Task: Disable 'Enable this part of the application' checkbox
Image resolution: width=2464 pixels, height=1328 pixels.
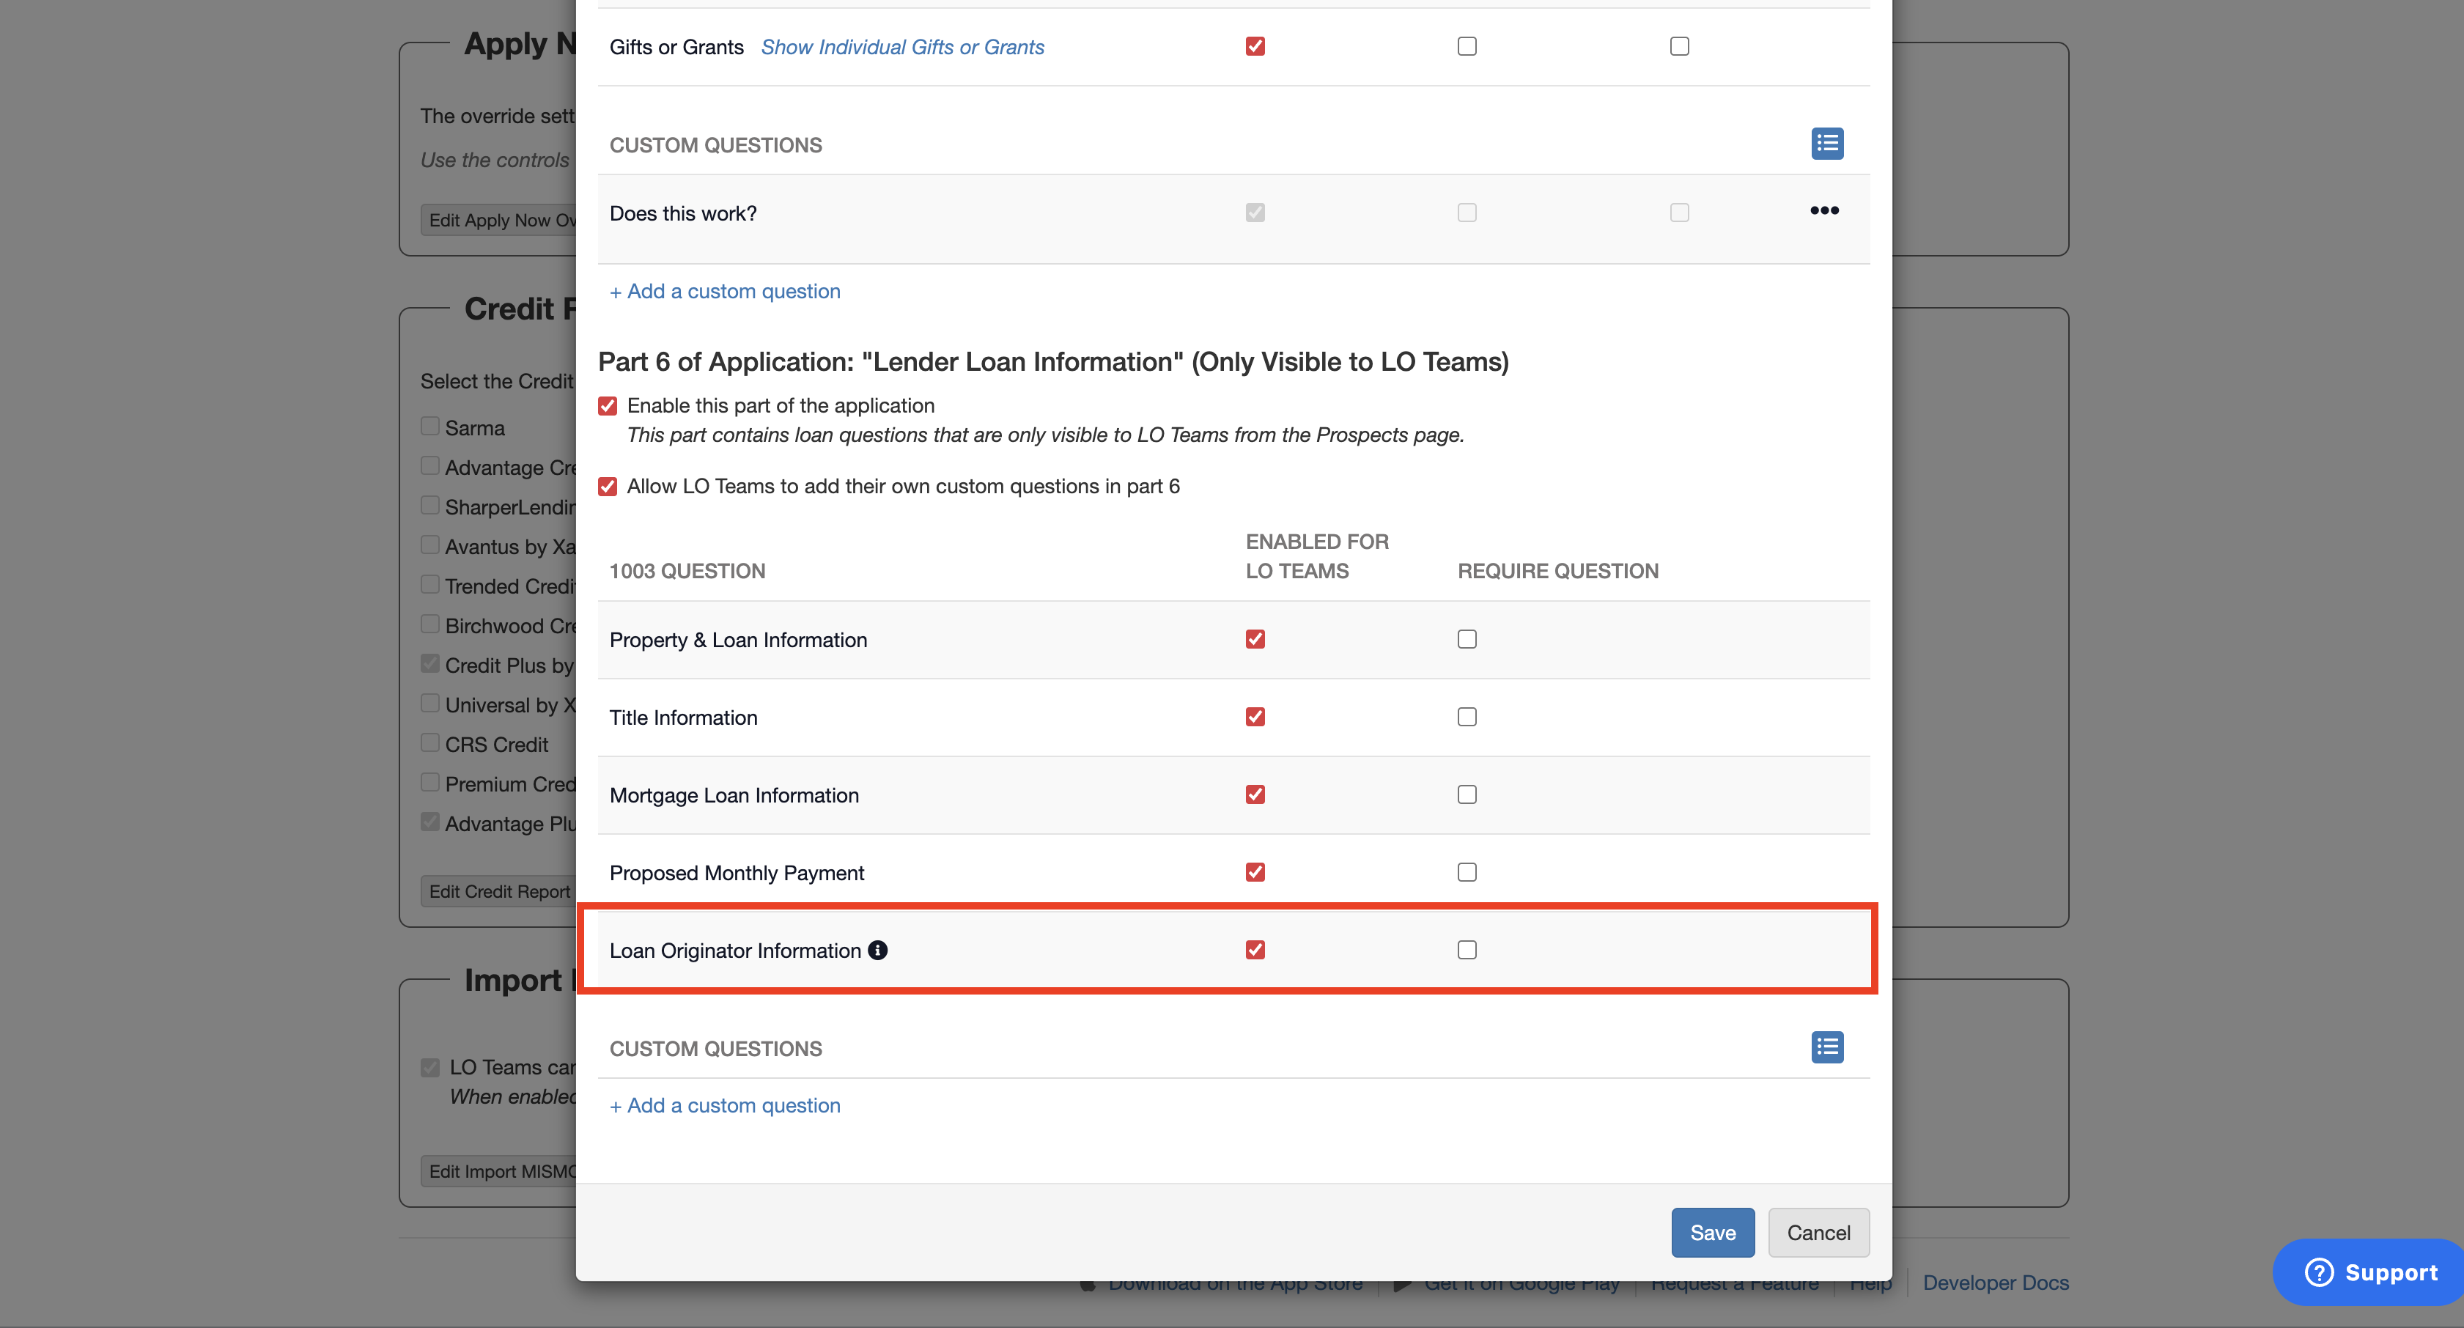Action: click(608, 406)
